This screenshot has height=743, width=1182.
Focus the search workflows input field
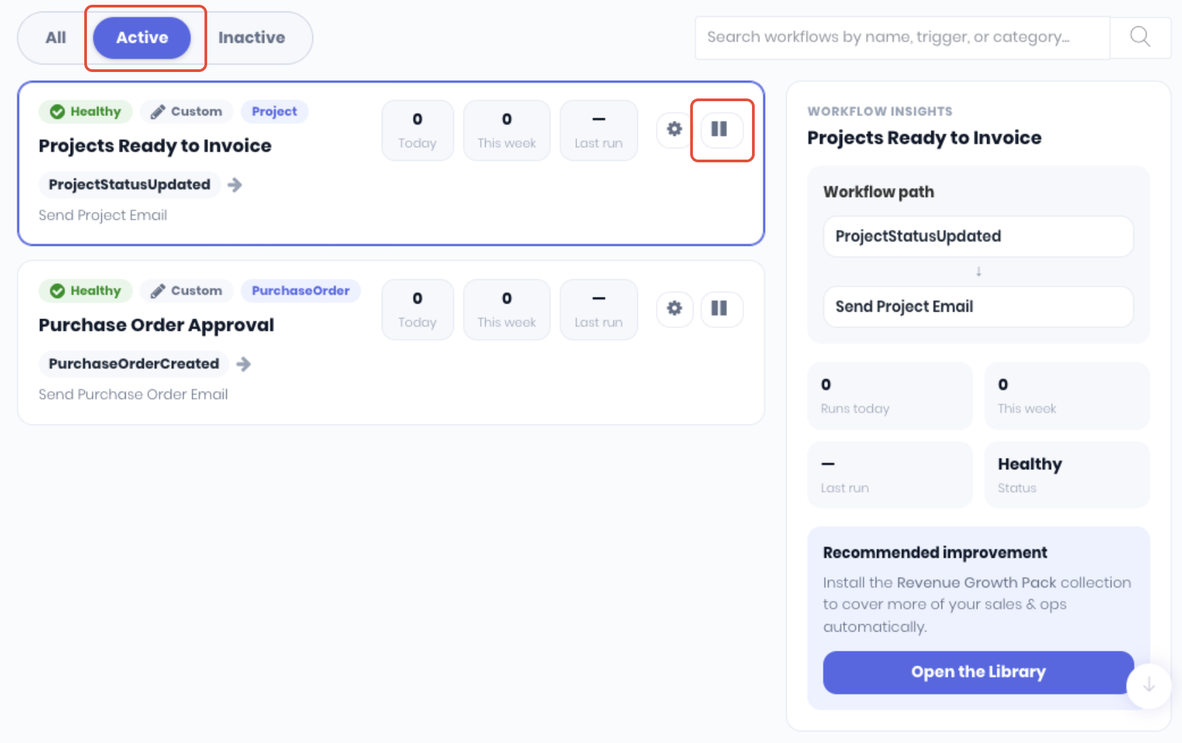click(902, 37)
